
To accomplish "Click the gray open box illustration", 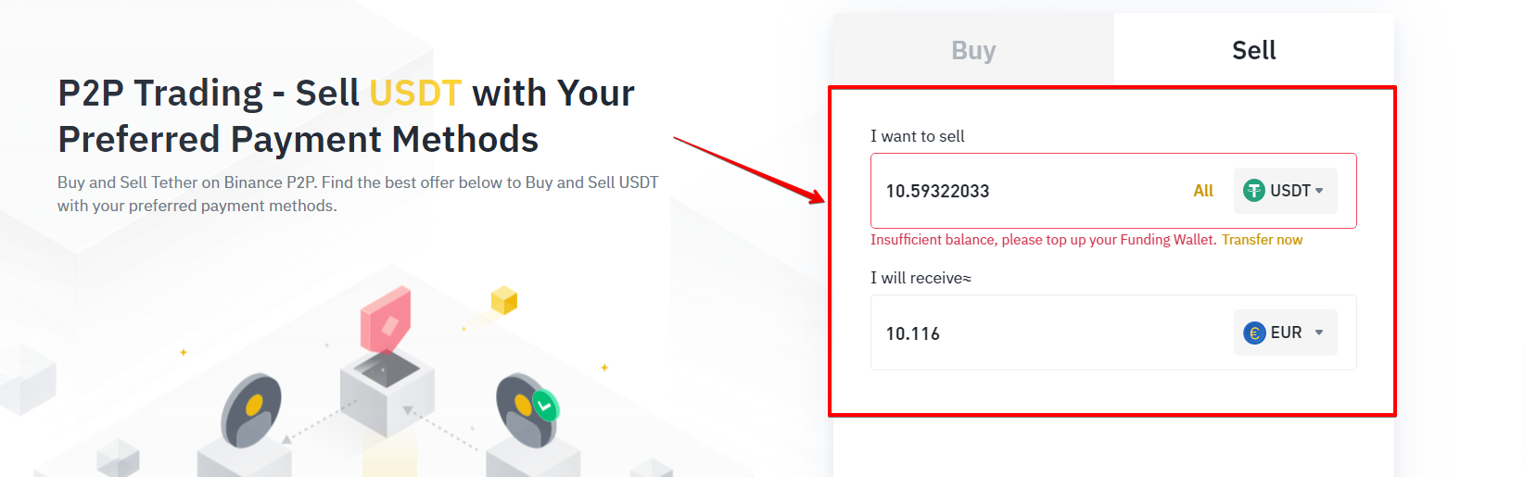I will click(387, 390).
